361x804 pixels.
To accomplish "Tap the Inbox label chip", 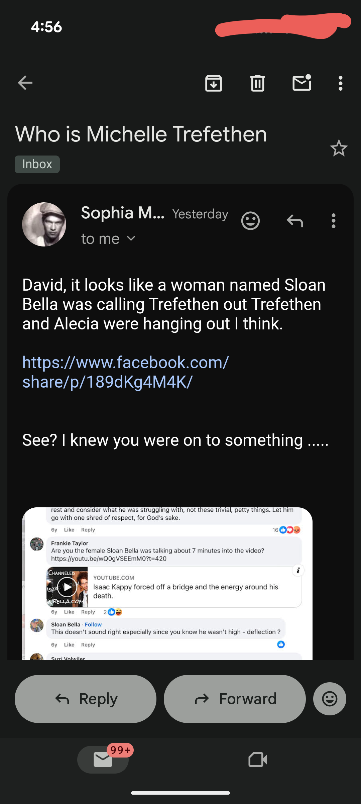I will (37, 164).
